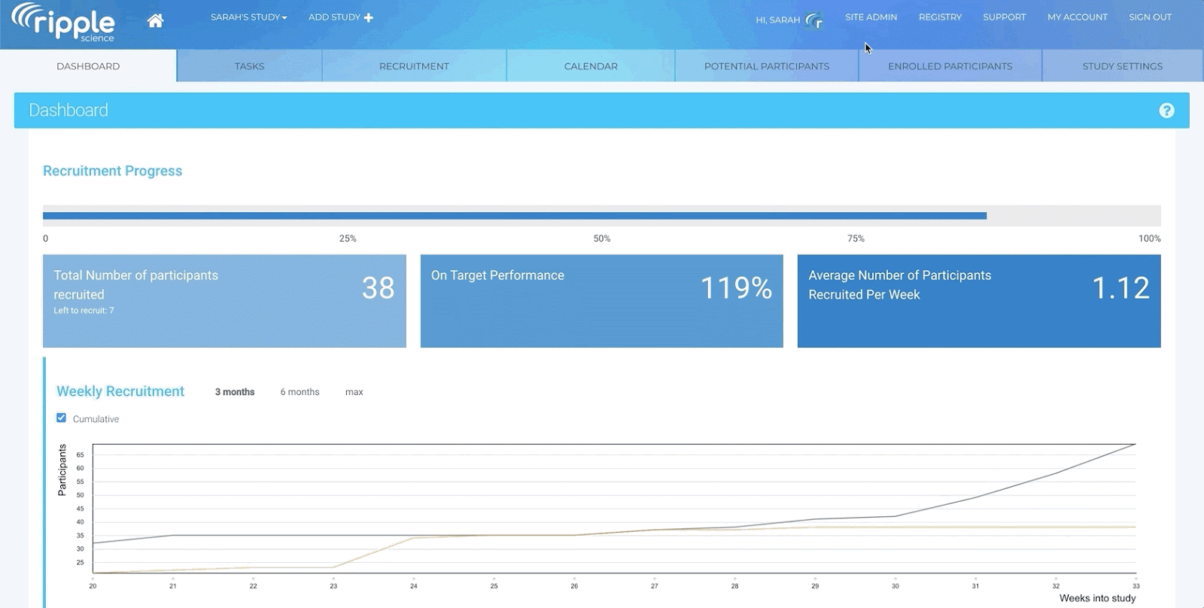The width and height of the screenshot is (1204, 608).
Task: Open the Study Settings tab
Action: coord(1122,66)
